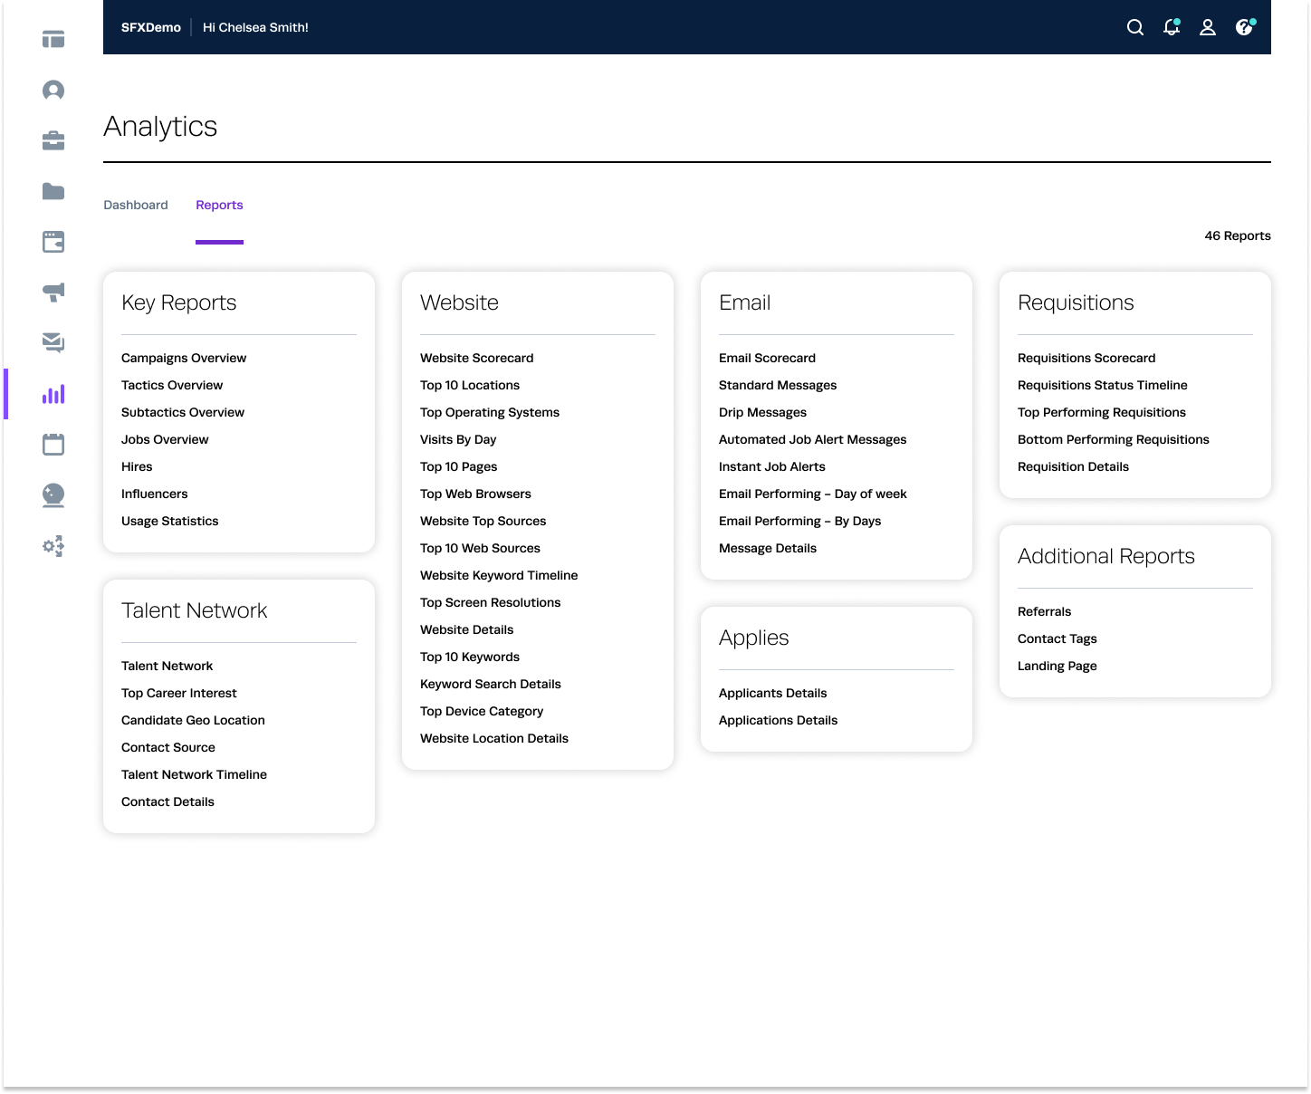Select the Reports tab
The height and width of the screenshot is (1094, 1311).
[219, 205]
